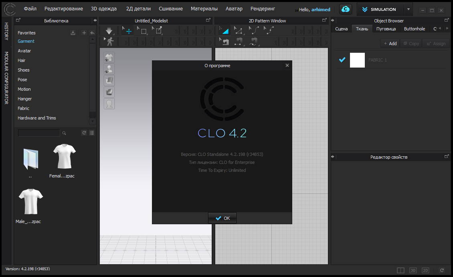Select the Edit Curvature tool

(254, 30)
